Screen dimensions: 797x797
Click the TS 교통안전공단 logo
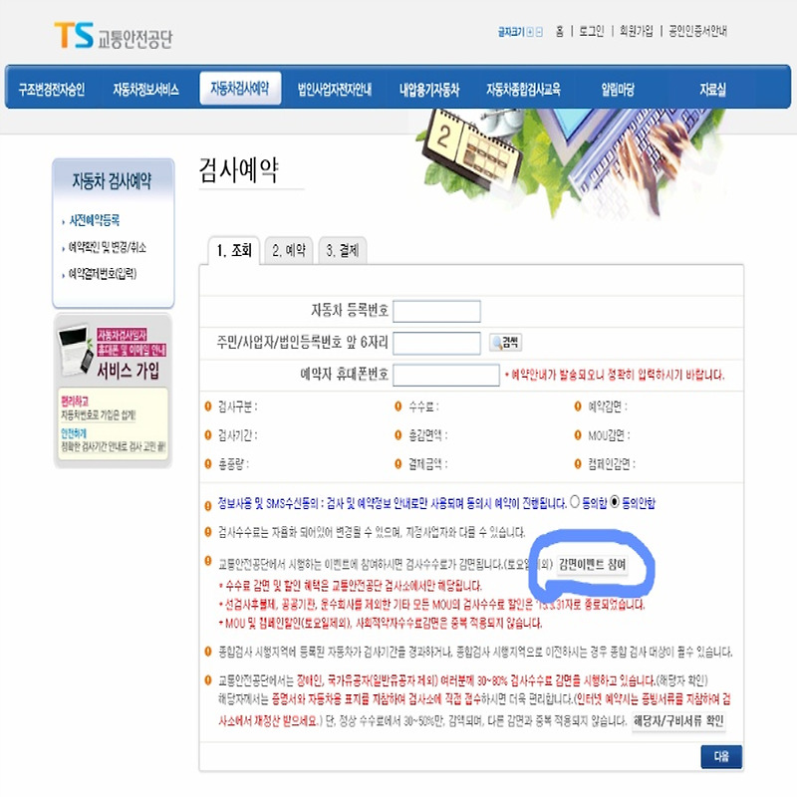point(113,36)
